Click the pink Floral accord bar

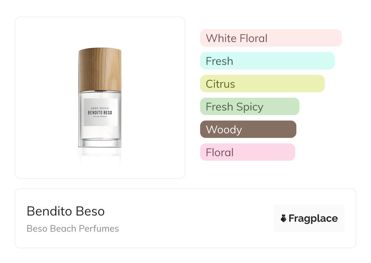pos(247,152)
